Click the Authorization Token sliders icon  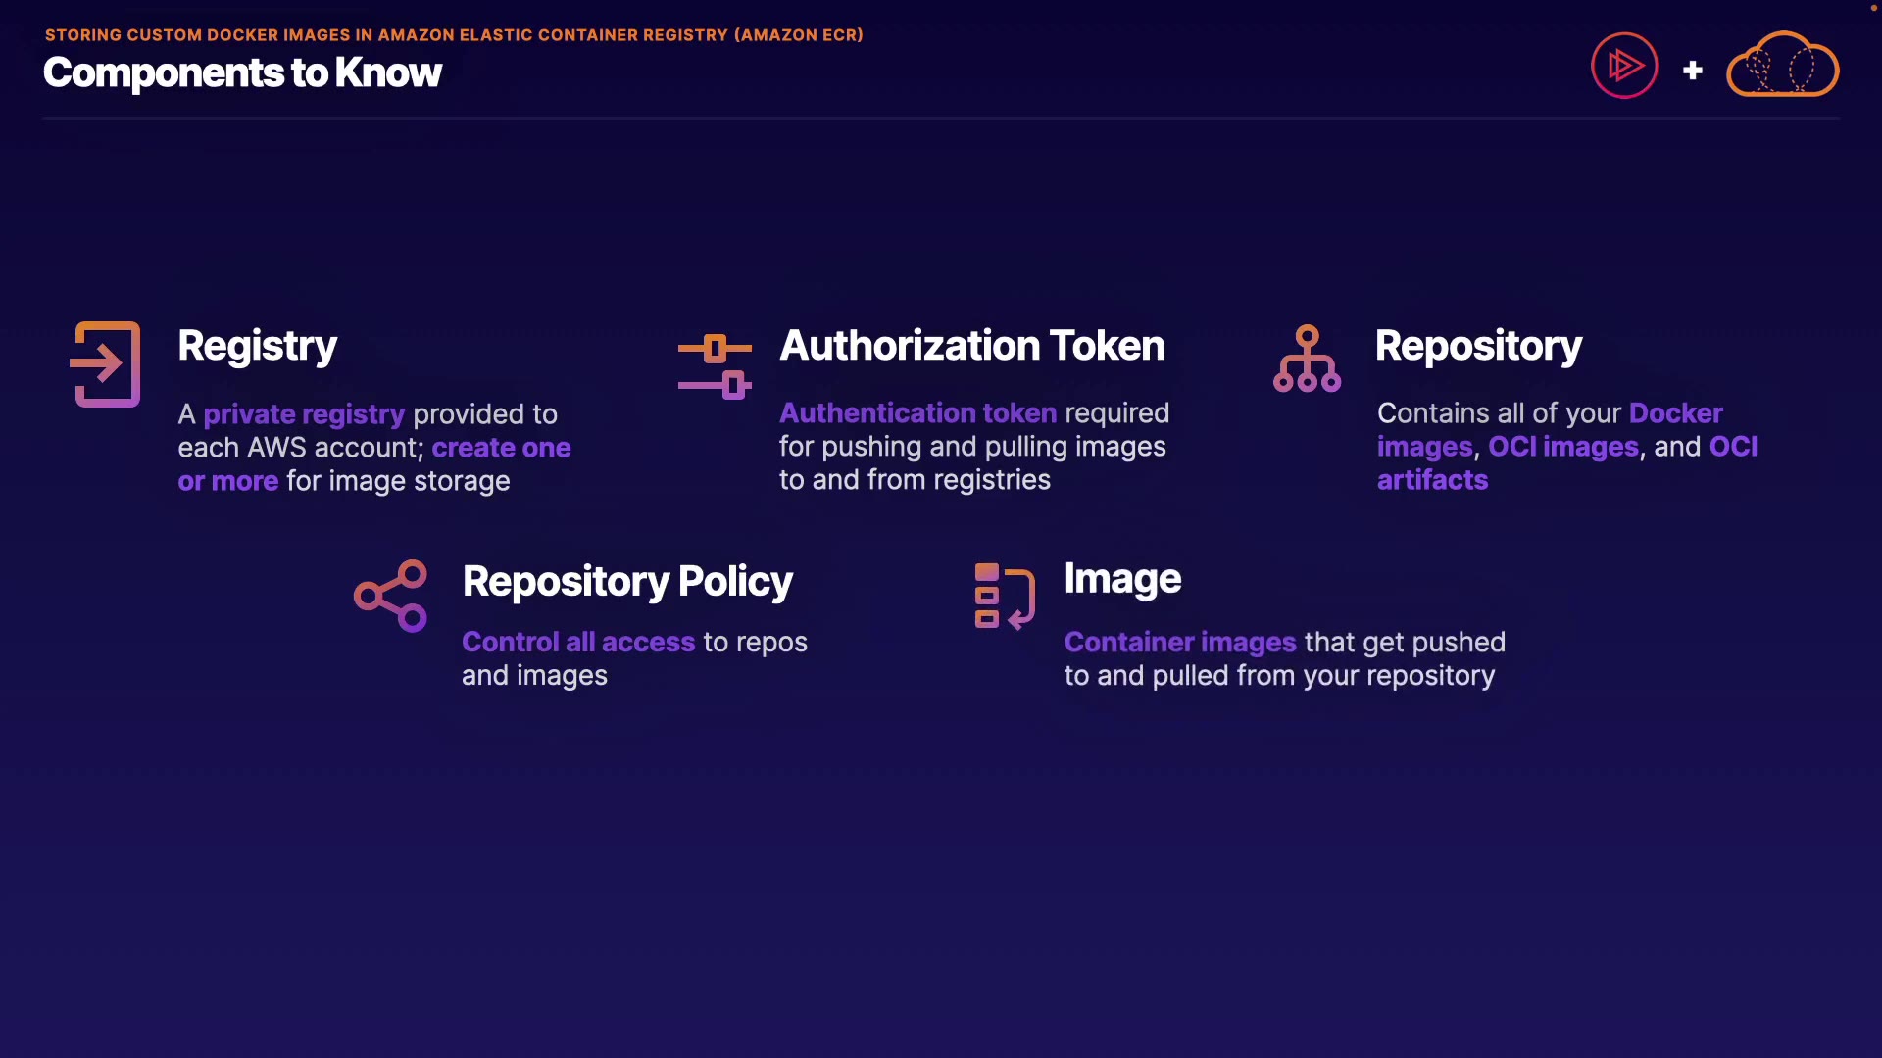715,366
